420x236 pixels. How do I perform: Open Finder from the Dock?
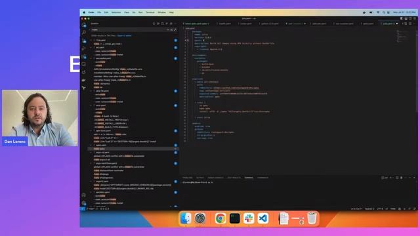click(186, 218)
